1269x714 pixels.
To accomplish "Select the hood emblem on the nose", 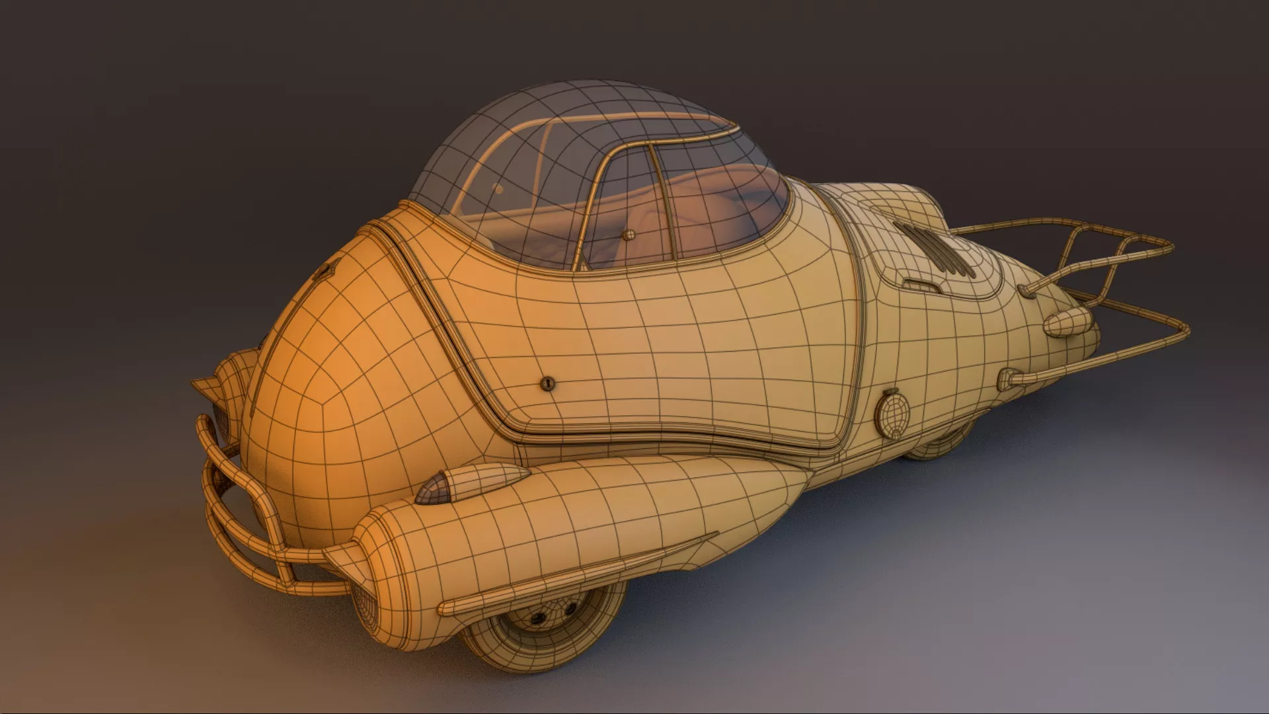I will point(326,271).
